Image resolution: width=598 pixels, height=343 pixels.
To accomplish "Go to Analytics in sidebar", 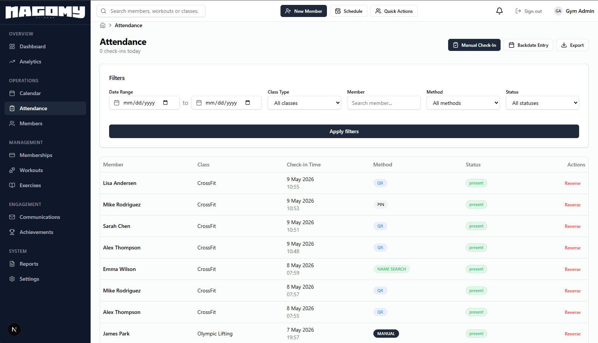I will [45, 62].
